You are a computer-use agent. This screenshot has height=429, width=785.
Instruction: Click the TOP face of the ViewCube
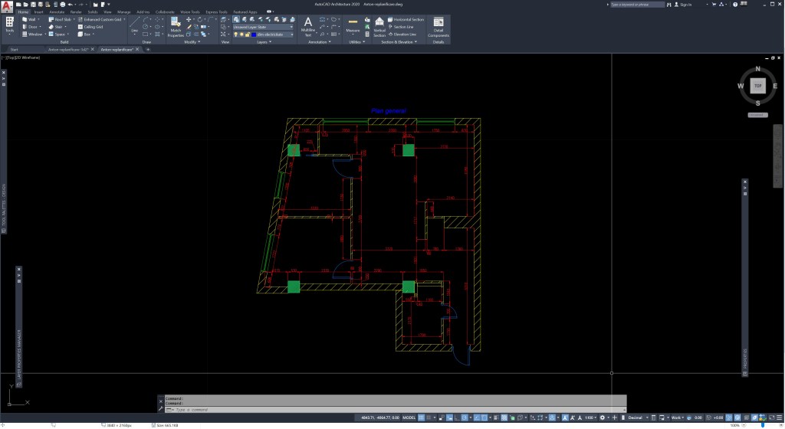click(x=757, y=86)
